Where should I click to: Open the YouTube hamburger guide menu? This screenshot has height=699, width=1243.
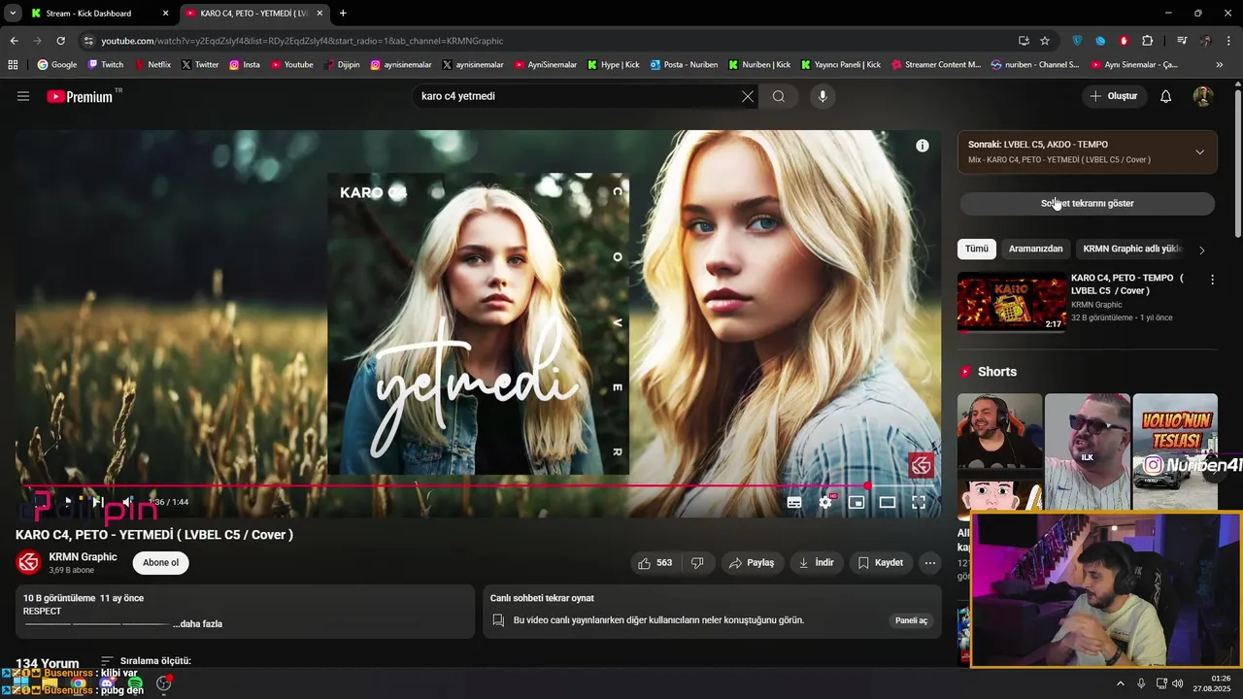(x=23, y=96)
